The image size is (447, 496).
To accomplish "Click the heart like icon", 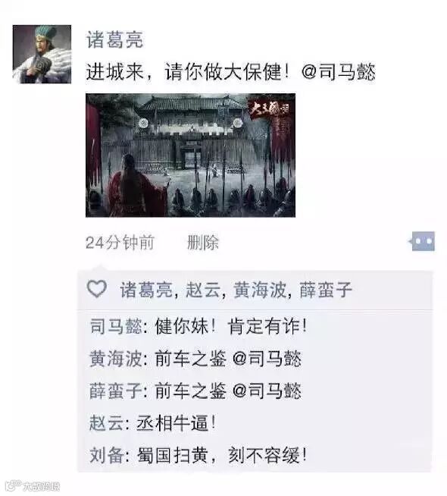I will pos(97,288).
